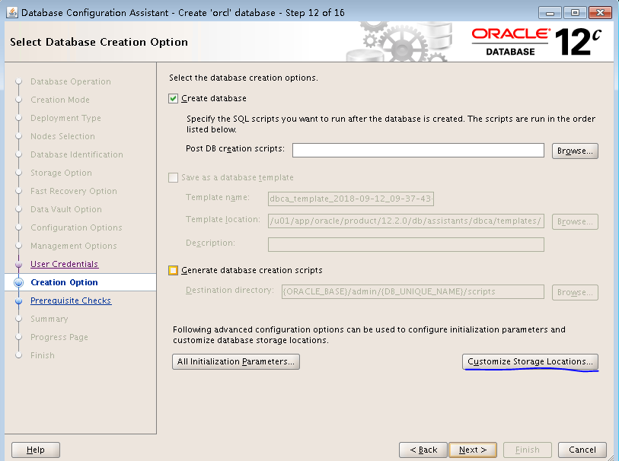Click the Summary step

[x=49, y=319]
